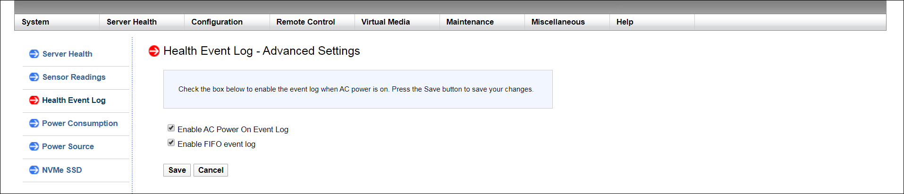Click the red arrow icon beside Health Event Log
Image resolution: width=904 pixels, height=194 pixels.
click(34, 100)
